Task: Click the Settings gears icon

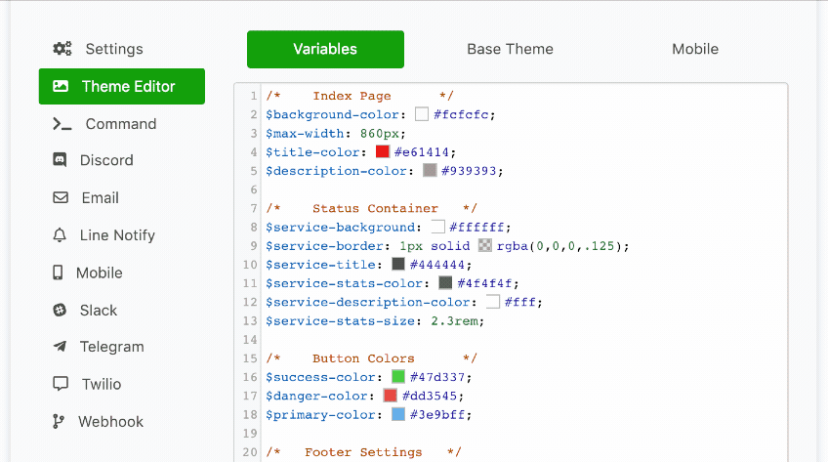Action: coord(62,49)
